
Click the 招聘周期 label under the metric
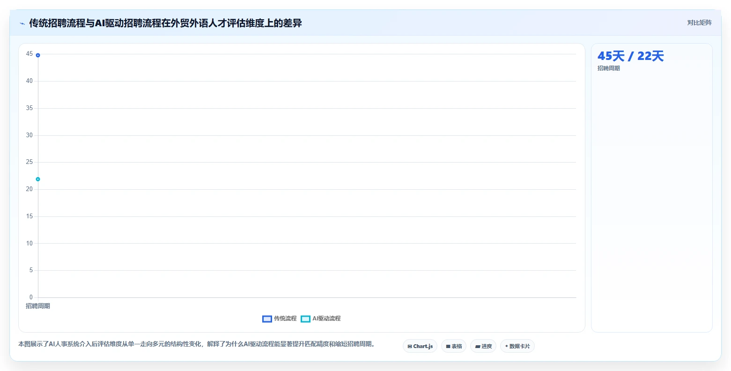point(608,68)
